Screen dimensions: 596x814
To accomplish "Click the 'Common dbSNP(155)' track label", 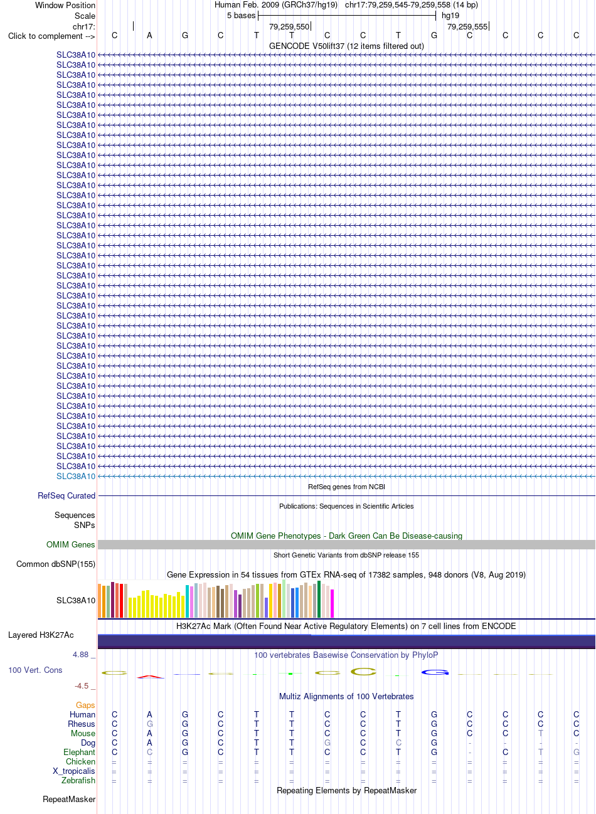I will (x=56, y=564).
